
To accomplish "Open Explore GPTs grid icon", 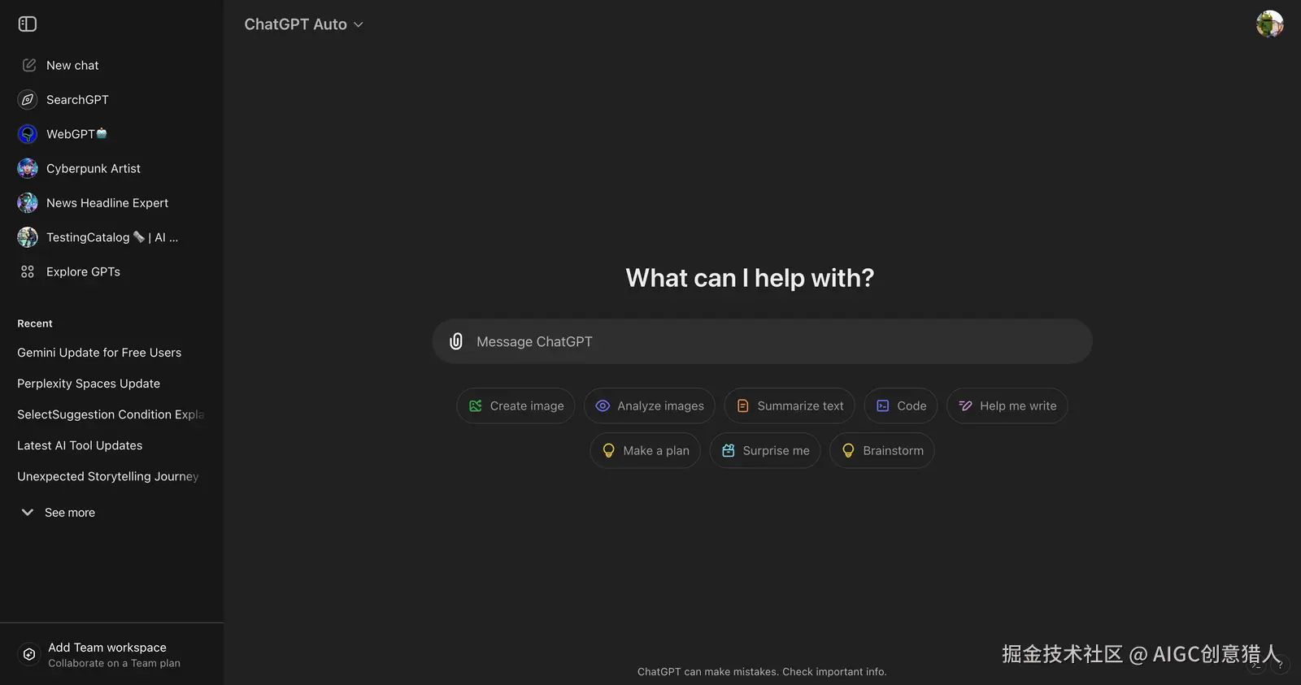I will (28, 271).
